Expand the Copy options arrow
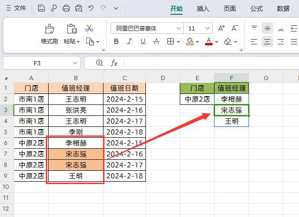Screen dimensions: 299x217 [x=98, y=41]
